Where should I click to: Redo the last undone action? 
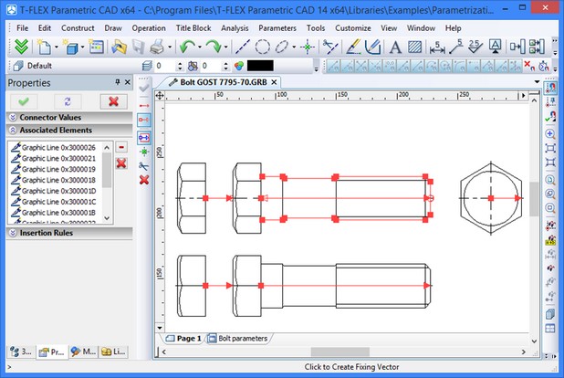(x=214, y=47)
